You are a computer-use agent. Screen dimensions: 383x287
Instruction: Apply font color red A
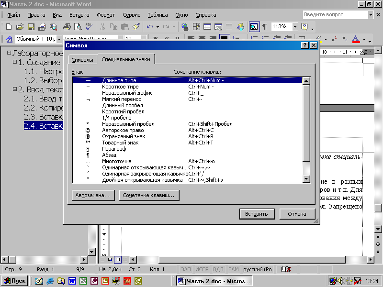356,39
